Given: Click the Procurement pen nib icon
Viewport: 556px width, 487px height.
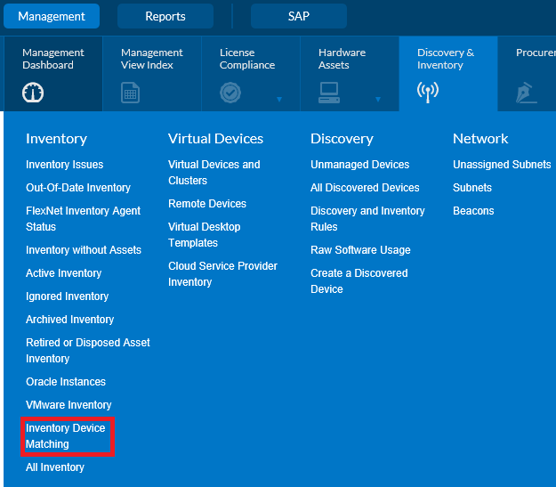Looking at the screenshot, I should [x=526, y=93].
